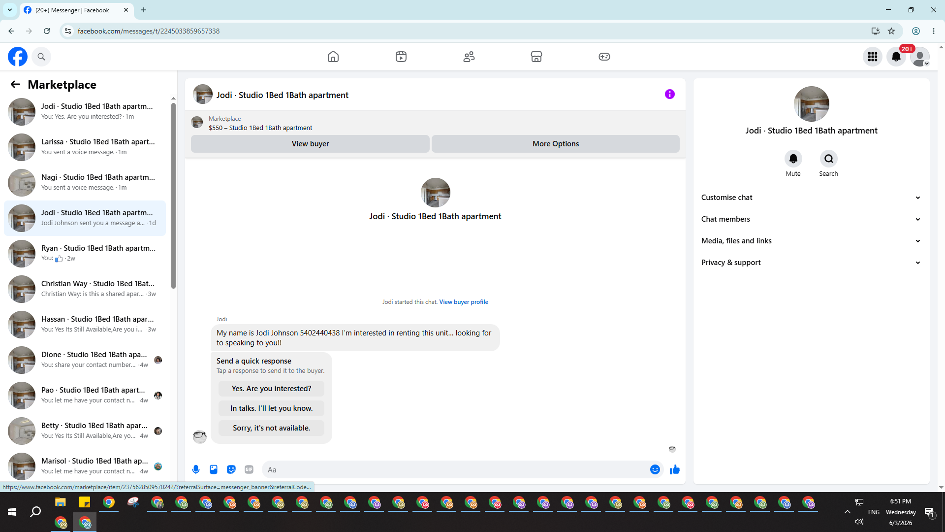Expand the Privacy & support section

tap(811, 263)
